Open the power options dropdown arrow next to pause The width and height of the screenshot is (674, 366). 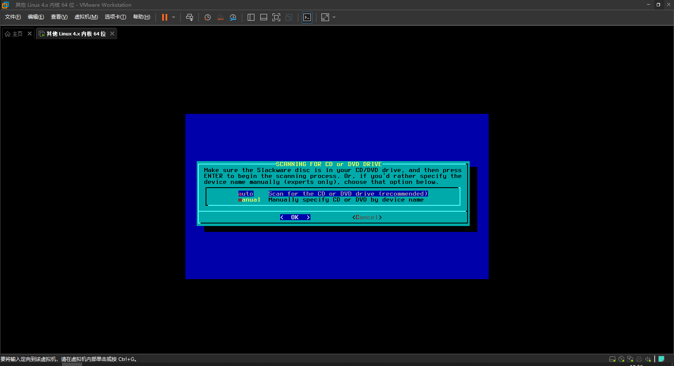tap(174, 17)
